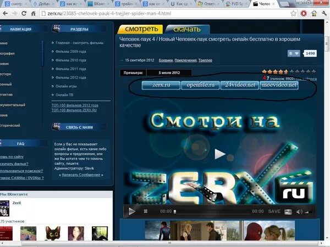Open the Боевики genre link
The image size is (330, 247).
click(x=166, y=60)
